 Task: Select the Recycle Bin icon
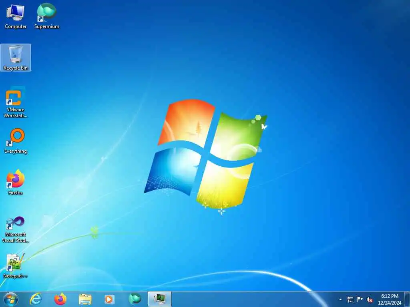[x=16, y=58]
